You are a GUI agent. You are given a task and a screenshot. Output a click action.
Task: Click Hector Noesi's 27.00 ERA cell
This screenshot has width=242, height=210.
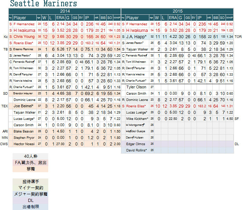click(x=60, y=144)
